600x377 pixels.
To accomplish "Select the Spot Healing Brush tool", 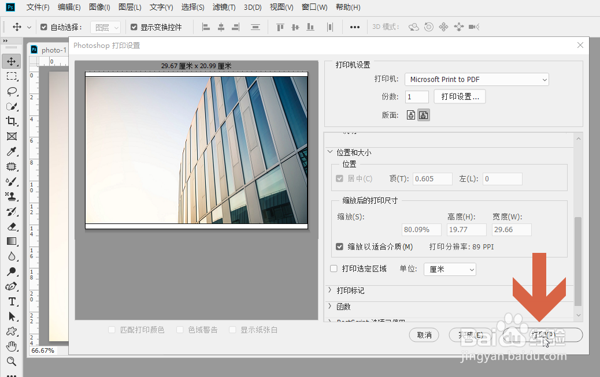I will click(12, 166).
